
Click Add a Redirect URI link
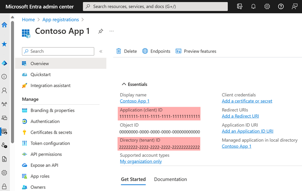coord(240,116)
